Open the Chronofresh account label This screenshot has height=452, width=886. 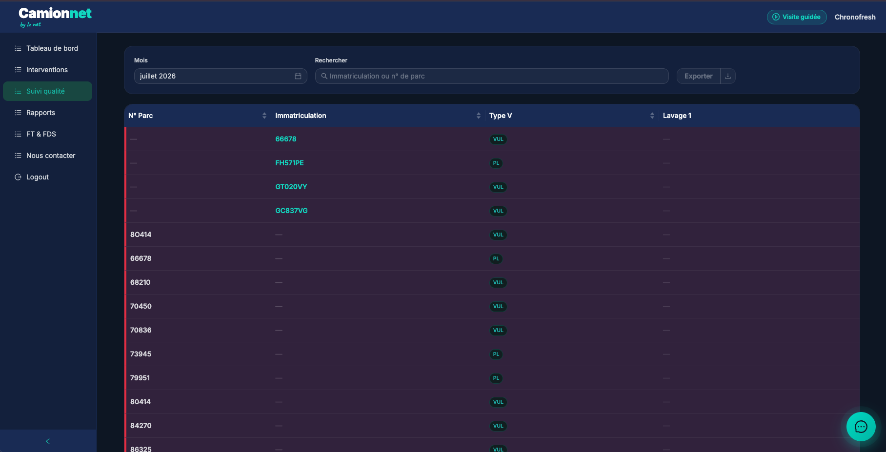pyautogui.click(x=855, y=17)
